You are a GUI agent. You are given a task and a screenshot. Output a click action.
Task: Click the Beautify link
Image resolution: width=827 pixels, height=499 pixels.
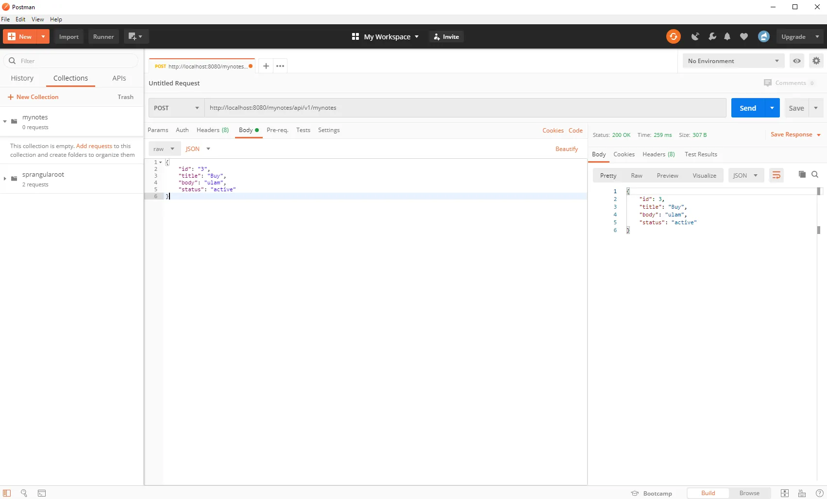(x=567, y=149)
